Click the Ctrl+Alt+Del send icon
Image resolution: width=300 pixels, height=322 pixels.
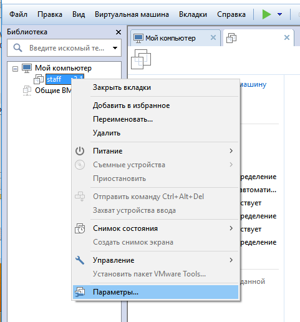tap(80, 197)
